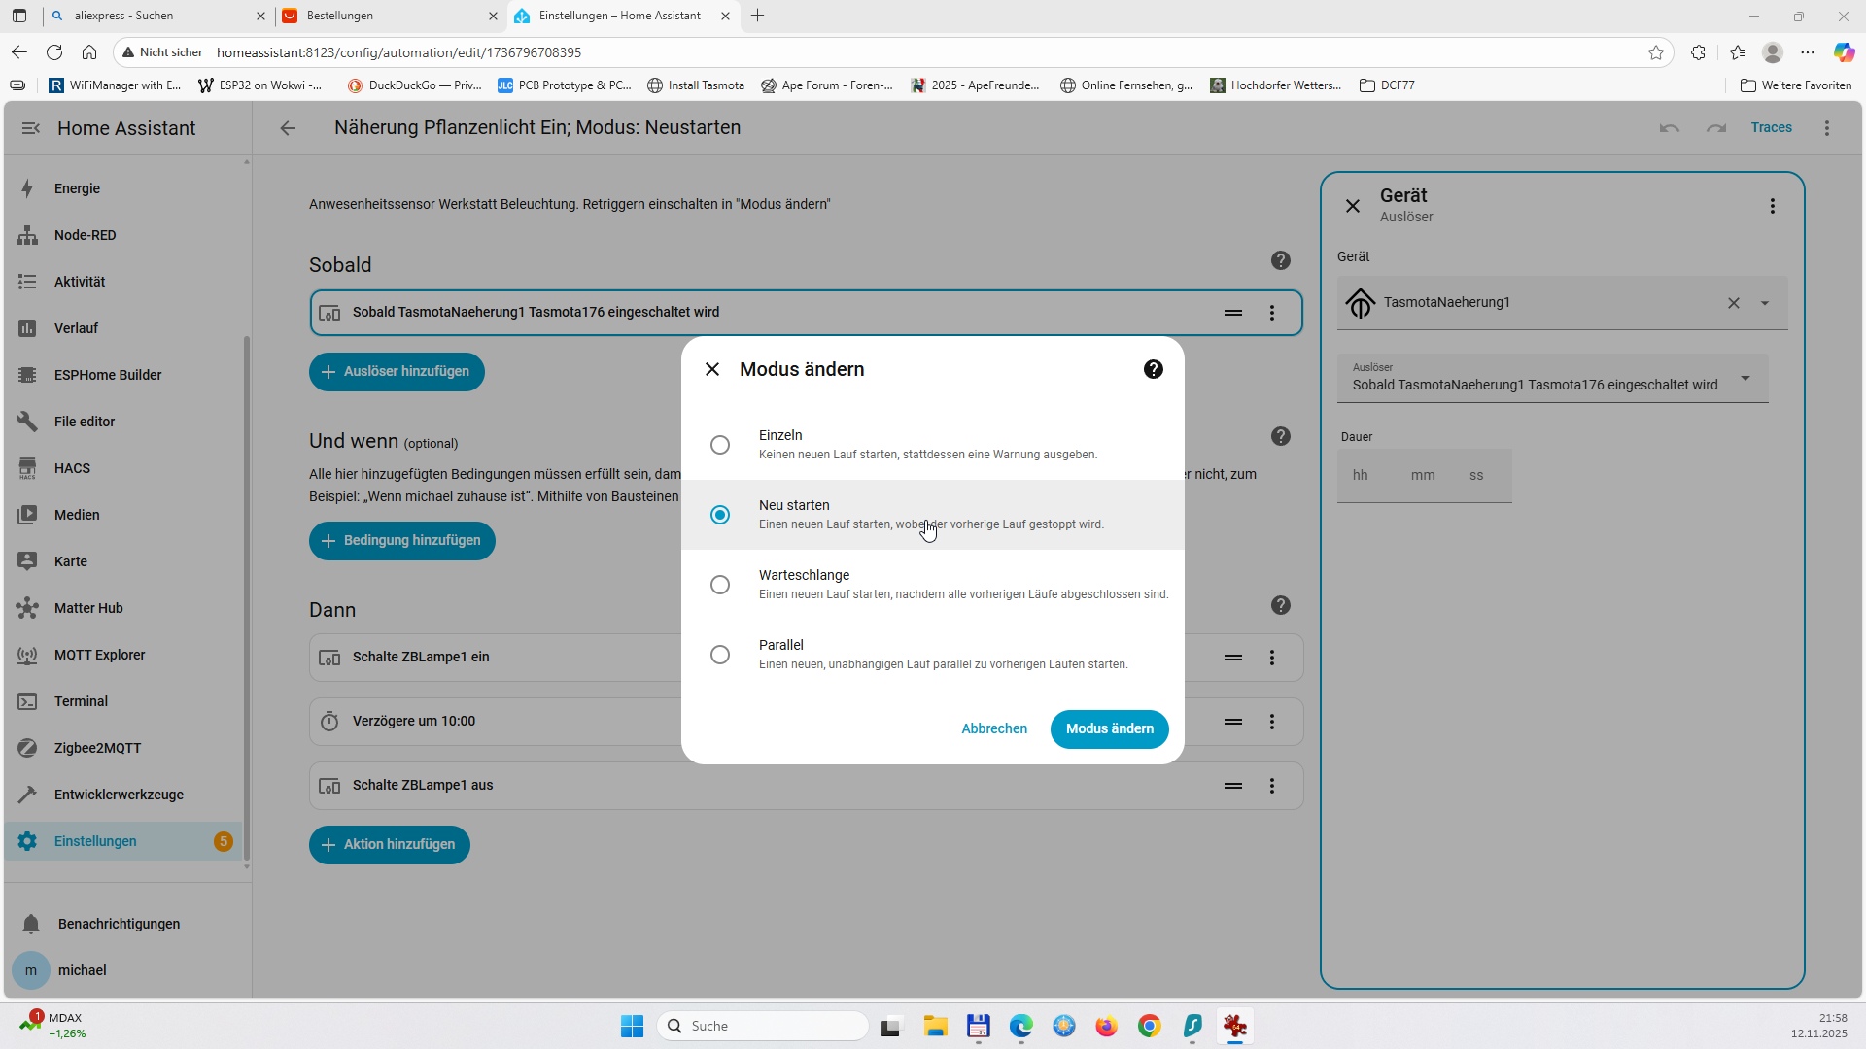Open the HACS sidebar item
1866x1049 pixels.
pos(72,468)
